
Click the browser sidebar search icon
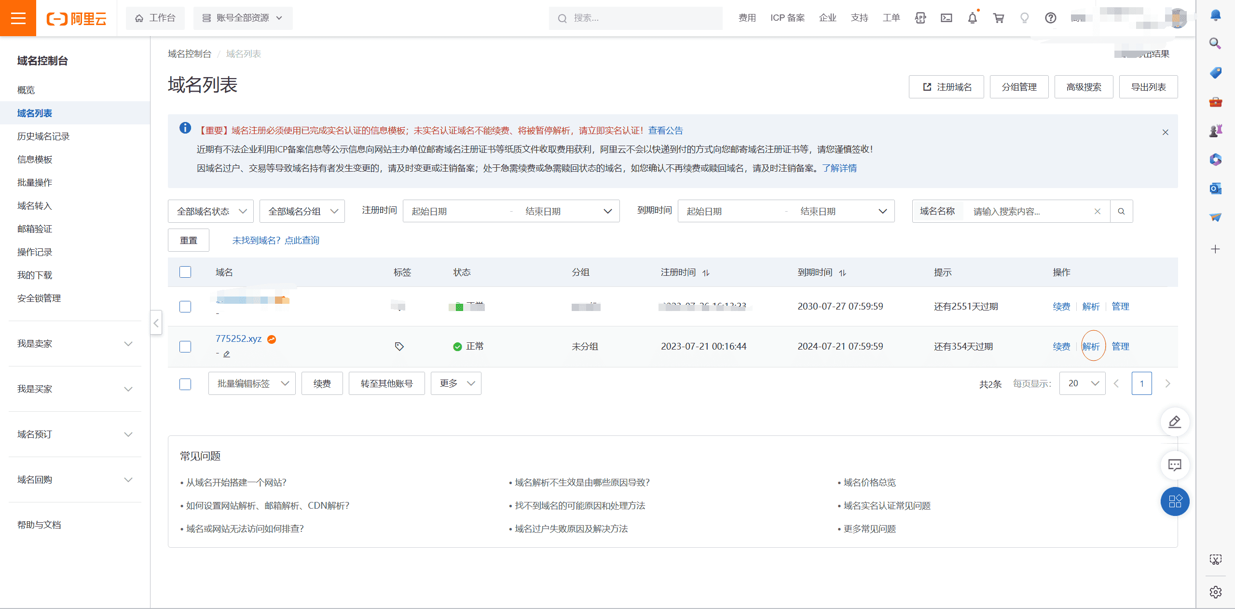1216,44
